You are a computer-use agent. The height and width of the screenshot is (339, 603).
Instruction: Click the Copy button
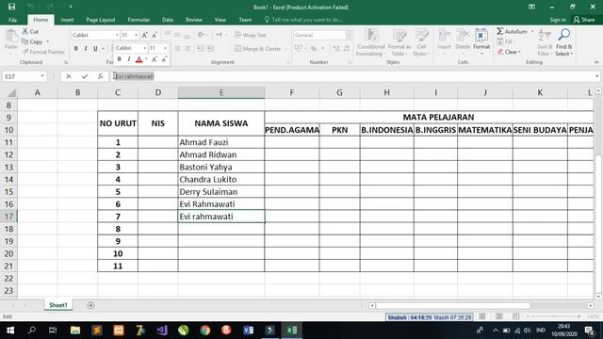pyautogui.click(x=32, y=41)
